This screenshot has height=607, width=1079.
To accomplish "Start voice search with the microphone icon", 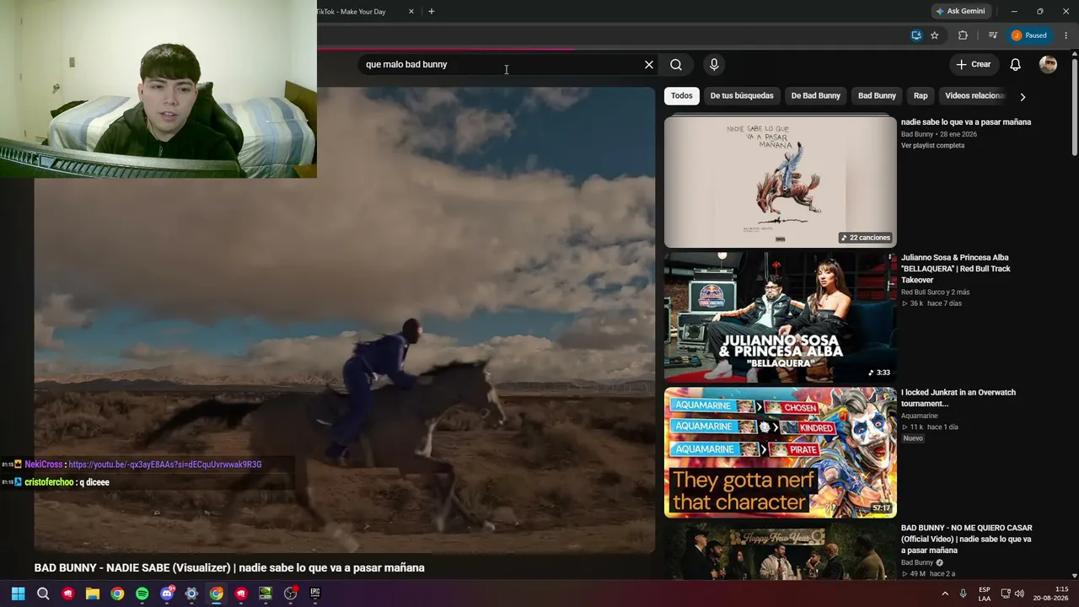I will pyautogui.click(x=714, y=65).
